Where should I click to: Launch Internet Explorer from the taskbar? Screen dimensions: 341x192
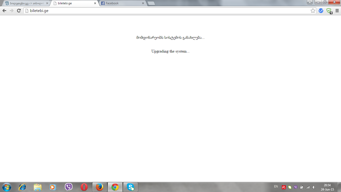[x=22, y=187]
